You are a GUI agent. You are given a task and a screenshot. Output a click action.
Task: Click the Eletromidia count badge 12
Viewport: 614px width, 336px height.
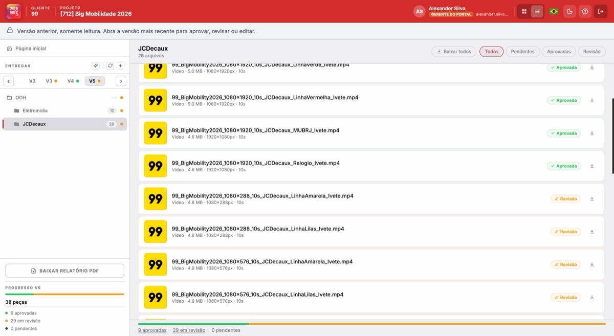click(112, 110)
